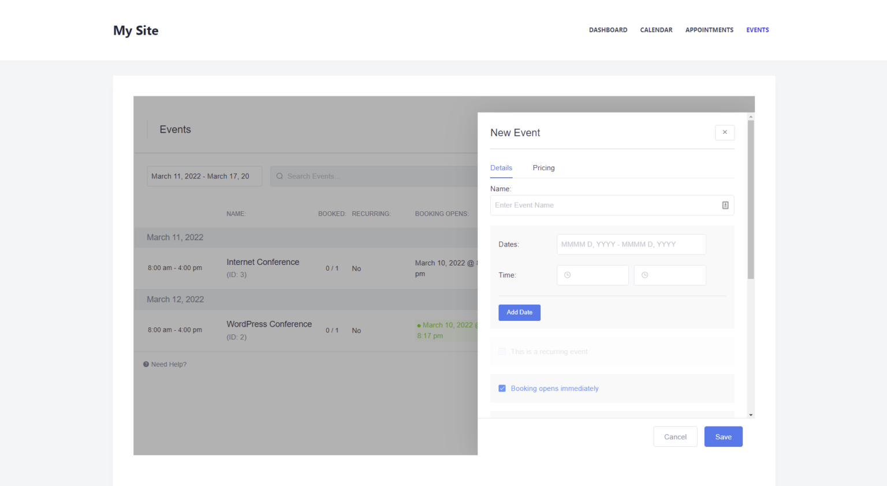This screenshot has height=486, width=887.
Task: Click the clock icon in the second Time field
Action: [x=645, y=275]
